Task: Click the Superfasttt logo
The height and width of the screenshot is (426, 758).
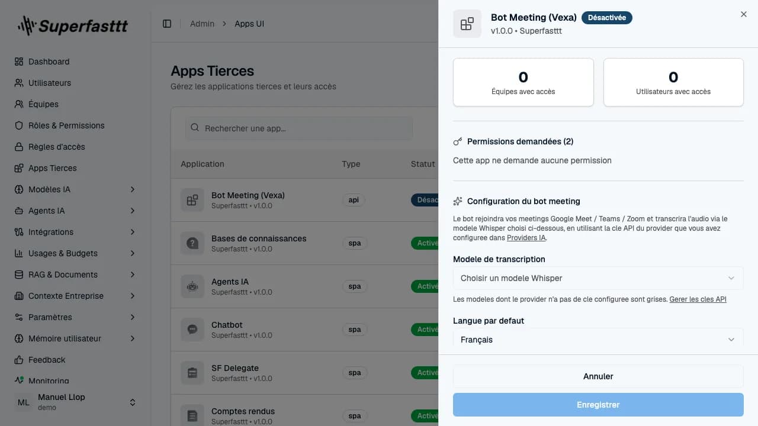Action: (x=72, y=25)
